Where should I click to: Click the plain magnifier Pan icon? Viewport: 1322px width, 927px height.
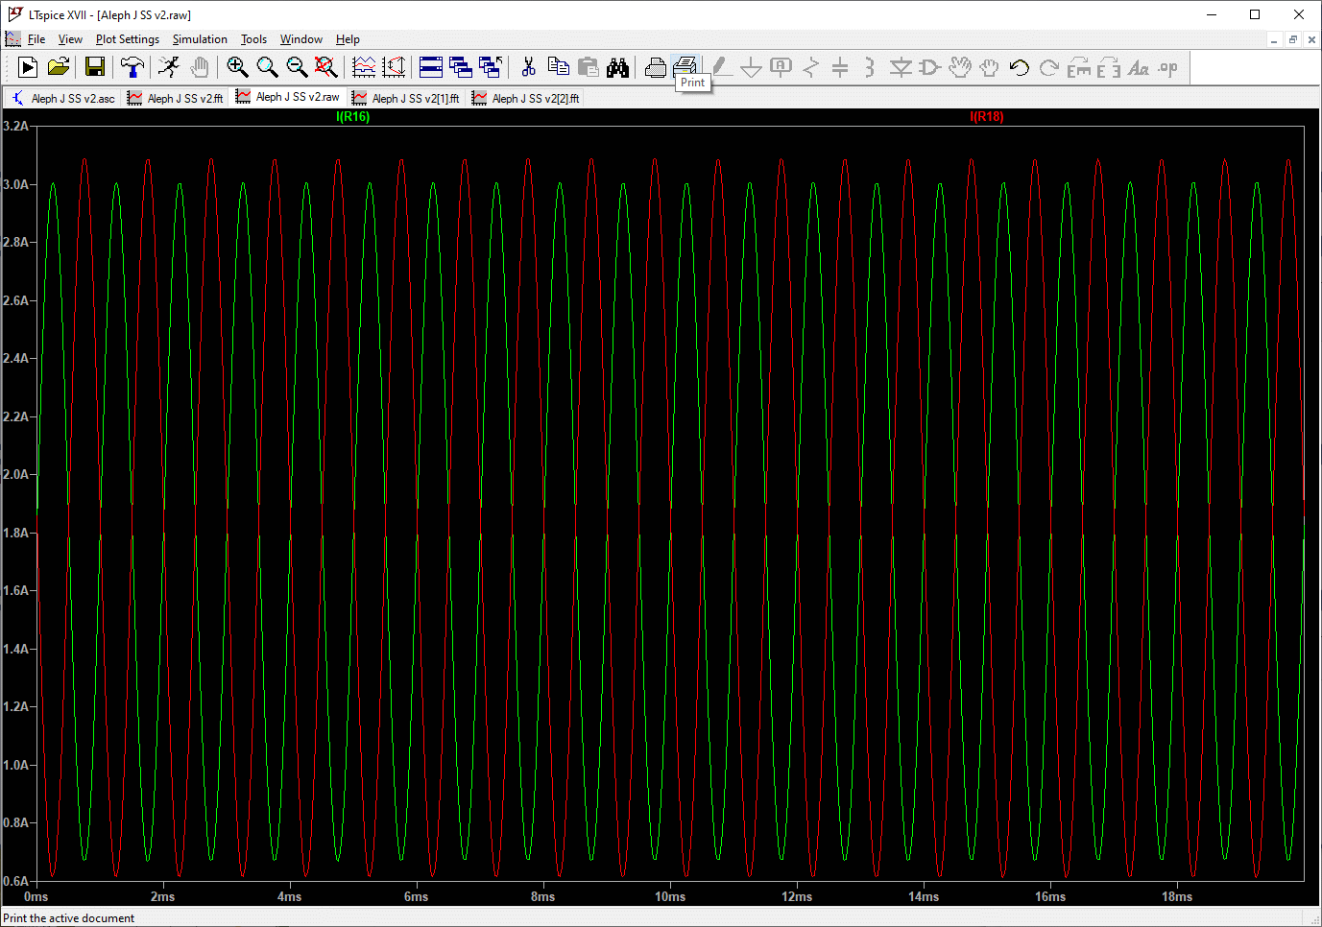[x=267, y=67]
